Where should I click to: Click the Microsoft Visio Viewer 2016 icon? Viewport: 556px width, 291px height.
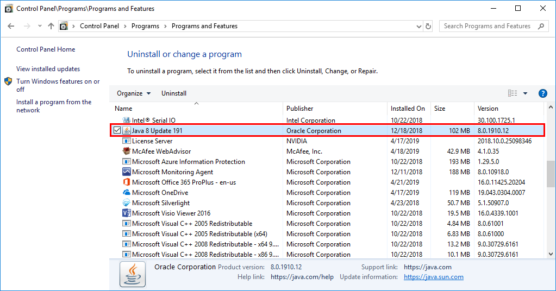point(127,213)
